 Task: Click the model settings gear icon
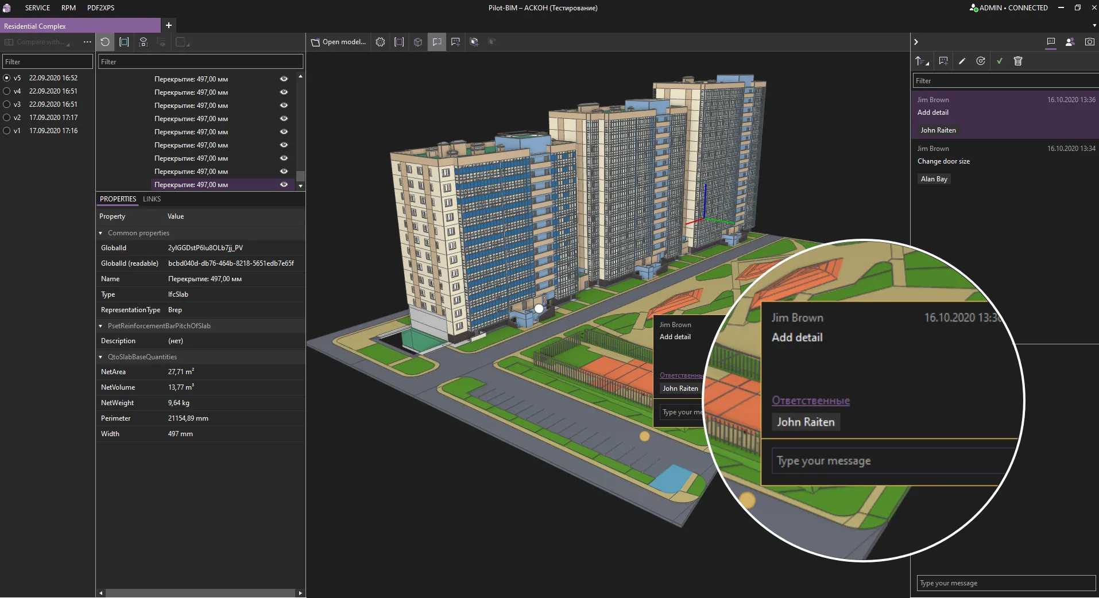coord(380,42)
